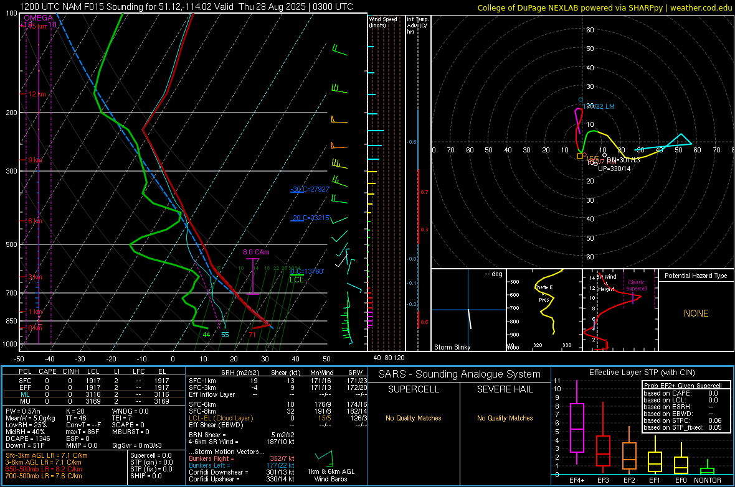
Task: Click Corfidi Downshear = 301/13 kt
Action: [242, 472]
